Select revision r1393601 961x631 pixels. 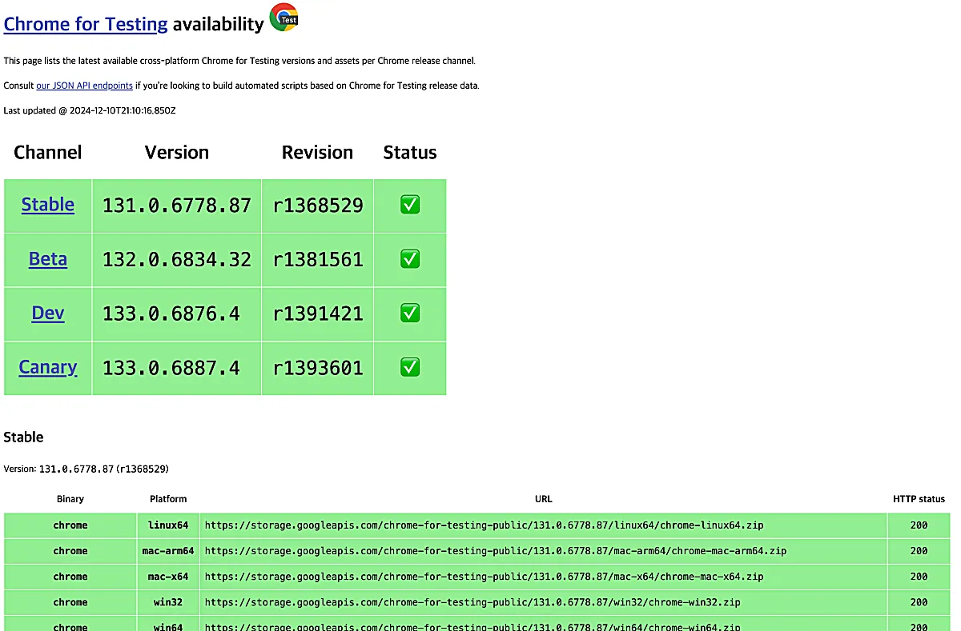[x=318, y=368]
